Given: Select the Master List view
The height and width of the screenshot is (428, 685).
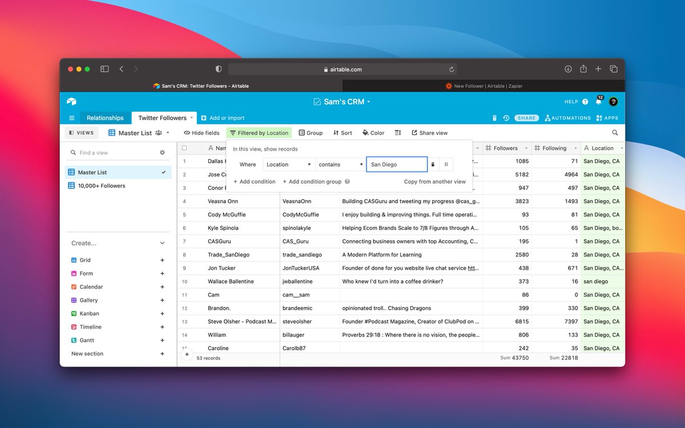Looking at the screenshot, I should pos(118,172).
